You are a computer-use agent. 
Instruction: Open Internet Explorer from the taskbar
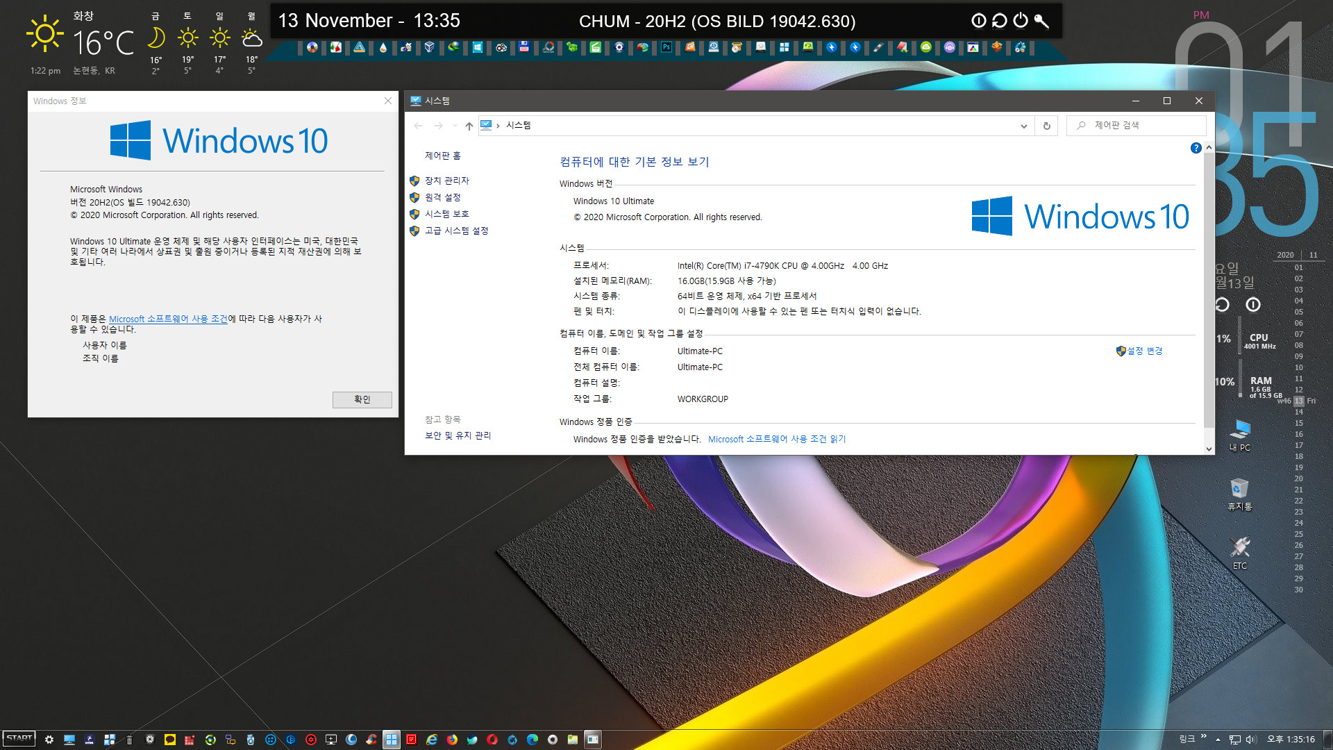(432, 740)
